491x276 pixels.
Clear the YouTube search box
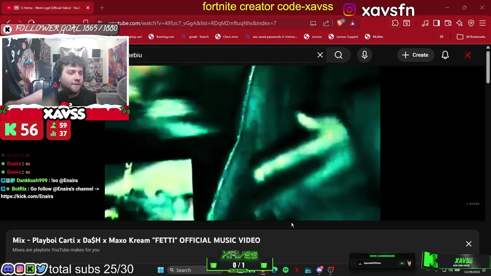point(320,55)
